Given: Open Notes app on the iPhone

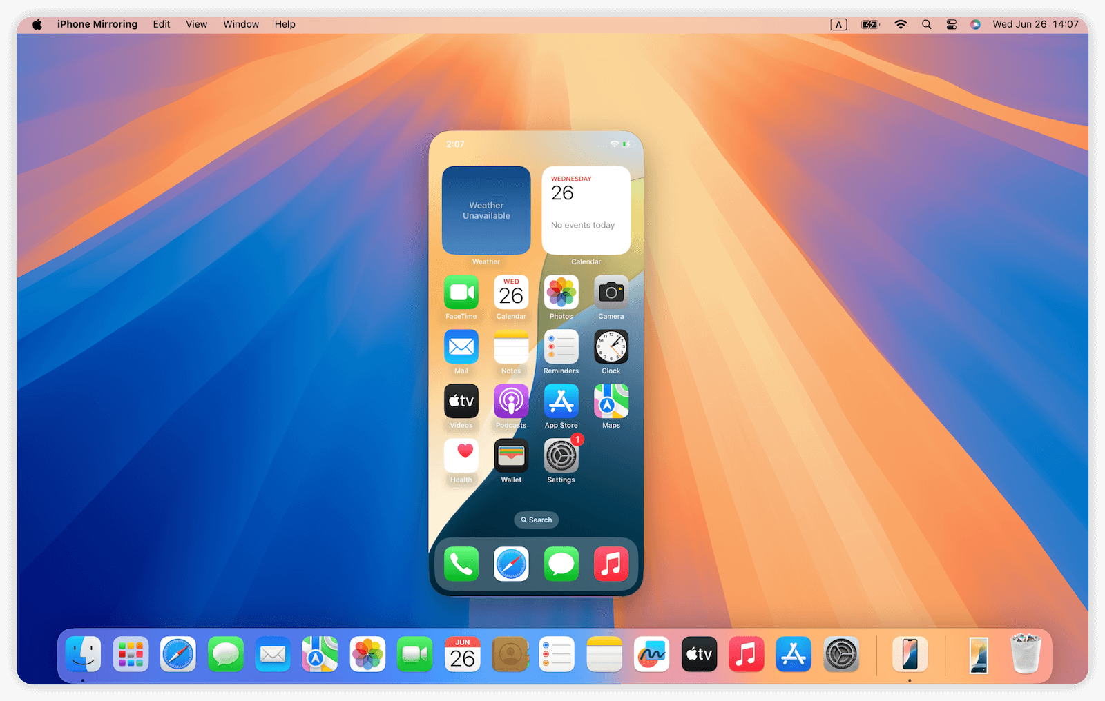Looking at the screenshot, I should pos(511,347).
